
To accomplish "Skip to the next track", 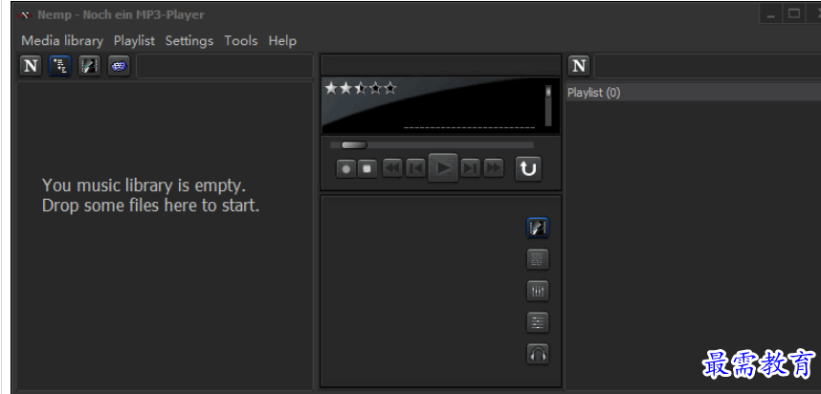I will 470,168.
